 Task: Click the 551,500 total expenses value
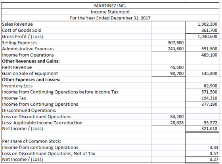pos(209,49)
